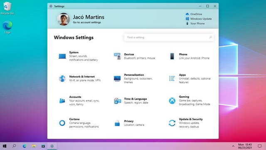Screen dimensions: 266x150
Task: Click the Windows Update link text
Action: tap(201, 19)
